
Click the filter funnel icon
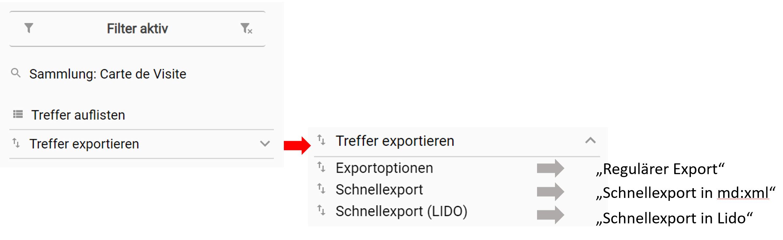point(29,28)
